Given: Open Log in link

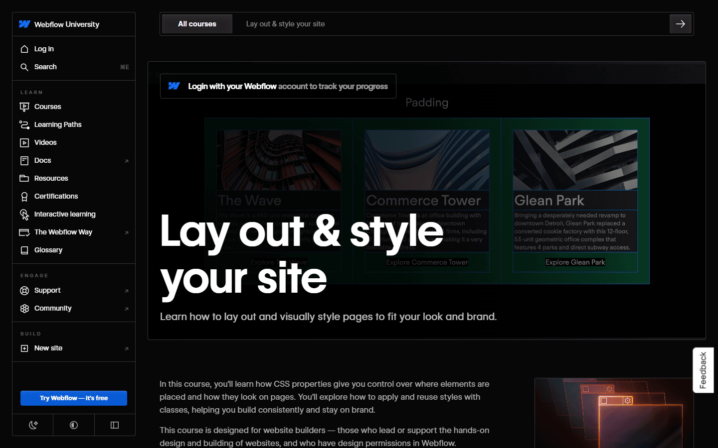Looking at the screenshot, I should point(44,49).
